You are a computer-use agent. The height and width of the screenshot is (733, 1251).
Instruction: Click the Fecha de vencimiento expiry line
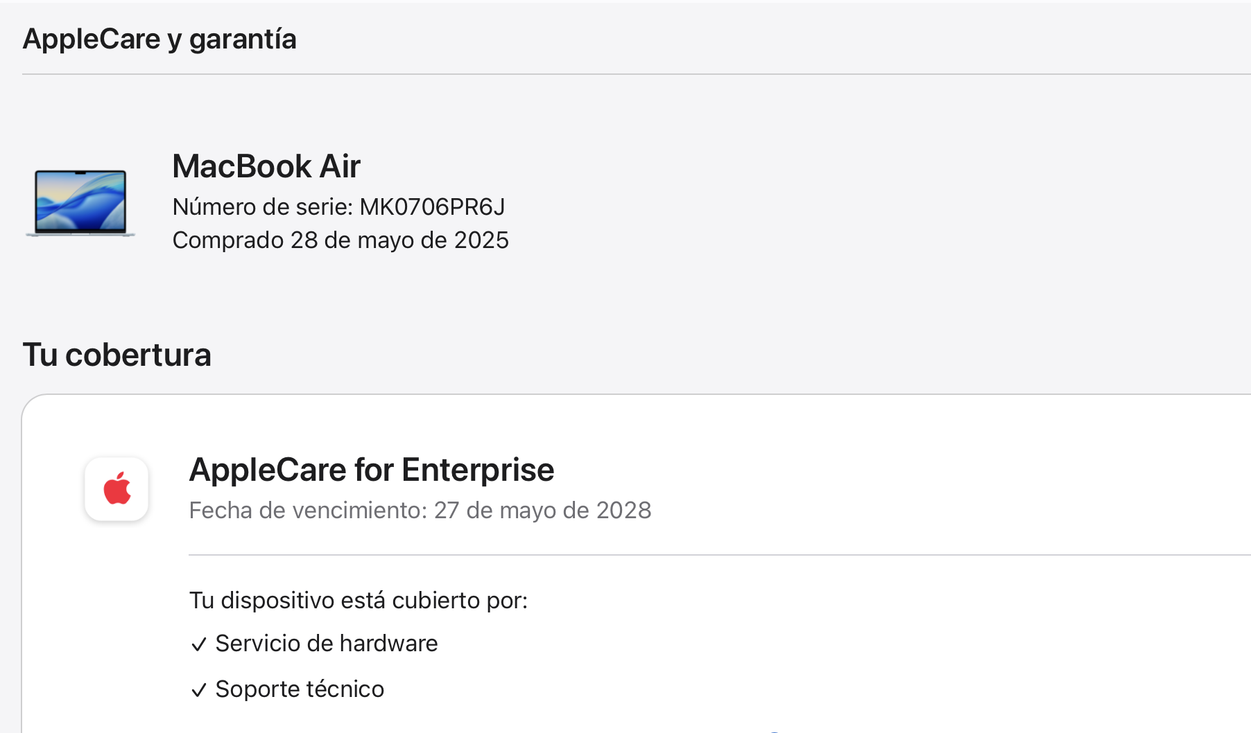[420, 510]
